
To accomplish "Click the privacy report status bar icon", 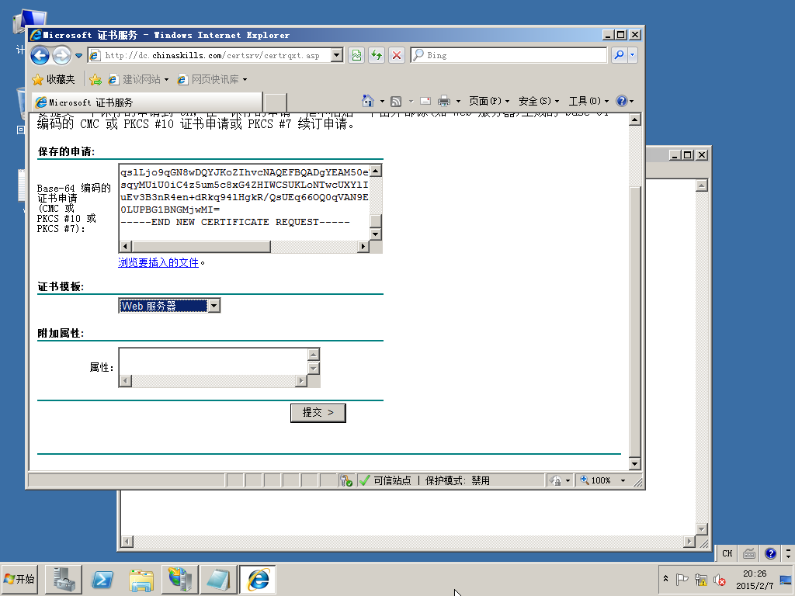I will [x=345, y=480].
